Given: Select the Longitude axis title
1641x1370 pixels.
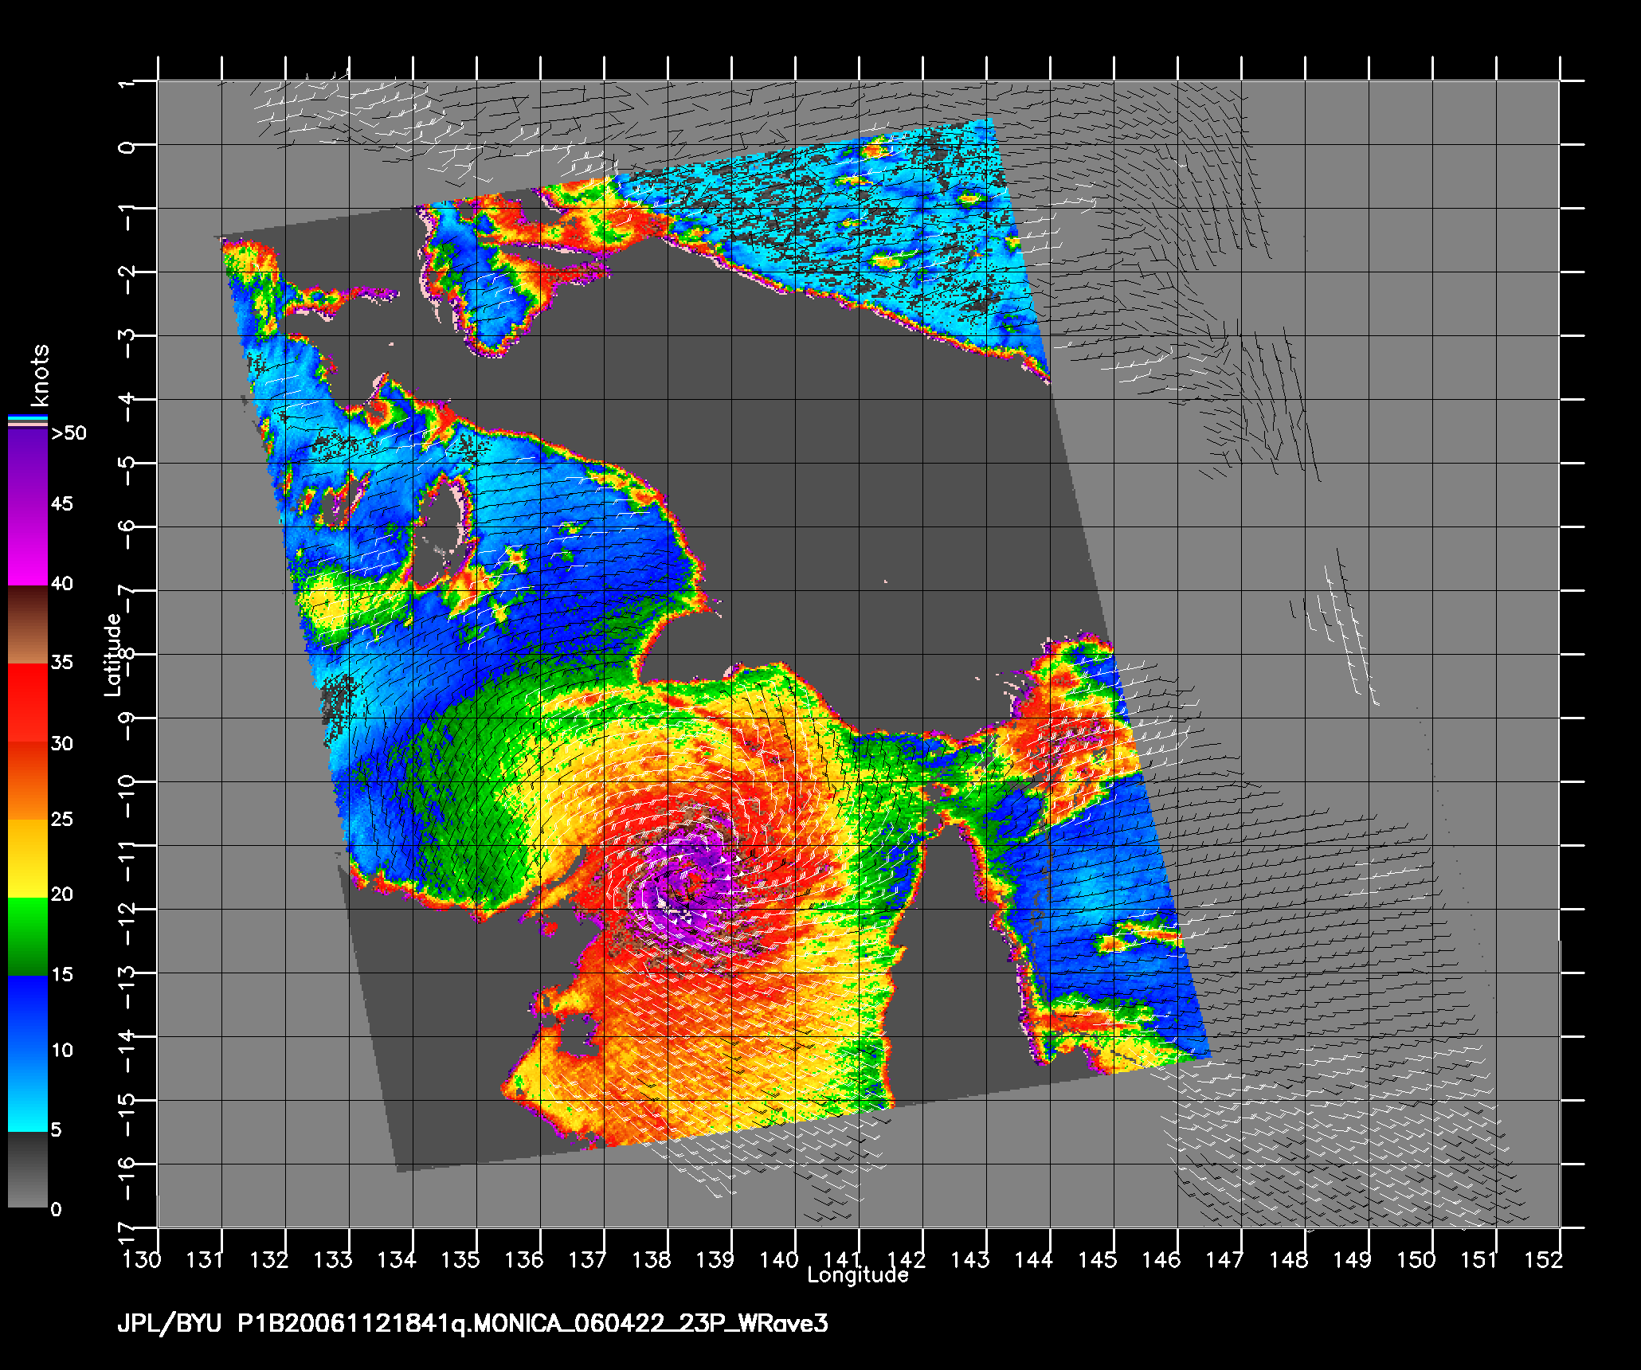Looking at the screenshot, I should (x=858, y=1275).
